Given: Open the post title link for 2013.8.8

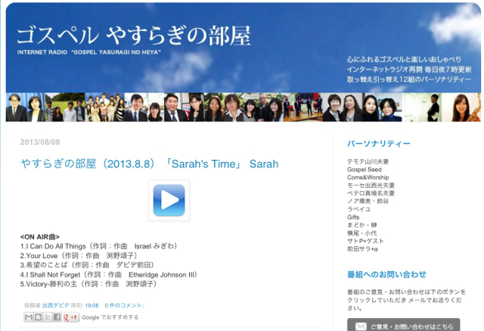Looking at the screenshot, I should tap(149, 164).
